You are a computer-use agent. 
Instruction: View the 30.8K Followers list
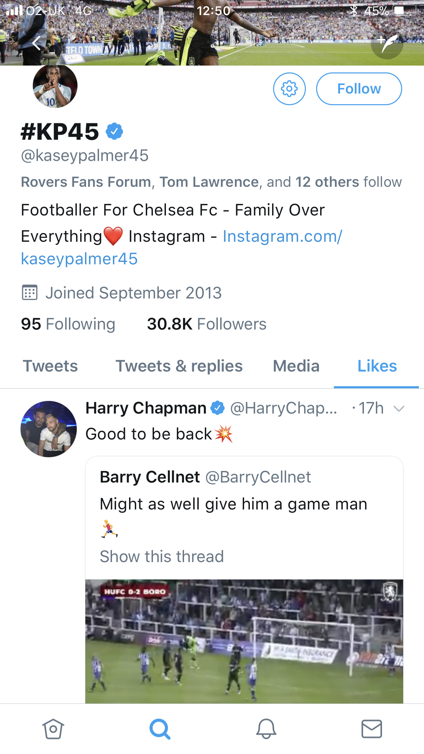pyautogui.click(x=207, y=324)
